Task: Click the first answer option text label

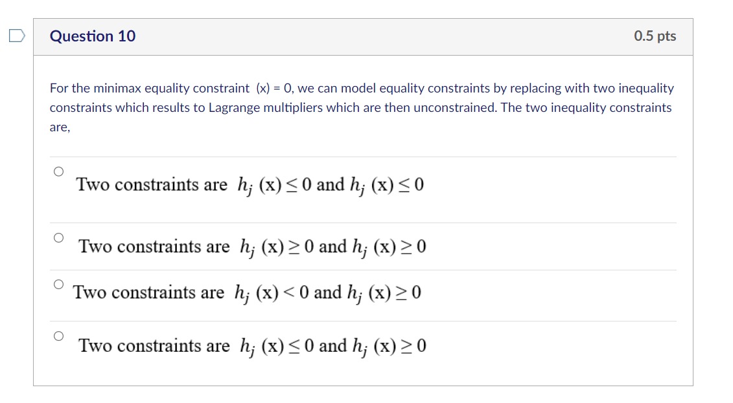Action: [x=250, y=184]
